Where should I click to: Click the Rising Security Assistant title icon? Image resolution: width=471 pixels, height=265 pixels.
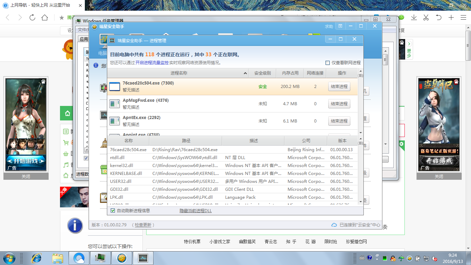[x=94, y=27]
